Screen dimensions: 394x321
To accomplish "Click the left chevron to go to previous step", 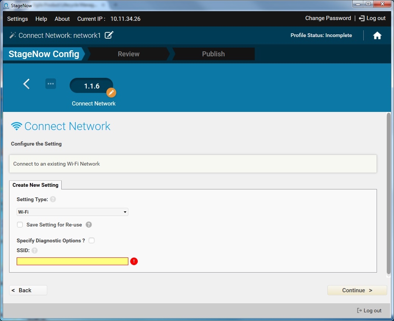I will (x=26, y=84).
